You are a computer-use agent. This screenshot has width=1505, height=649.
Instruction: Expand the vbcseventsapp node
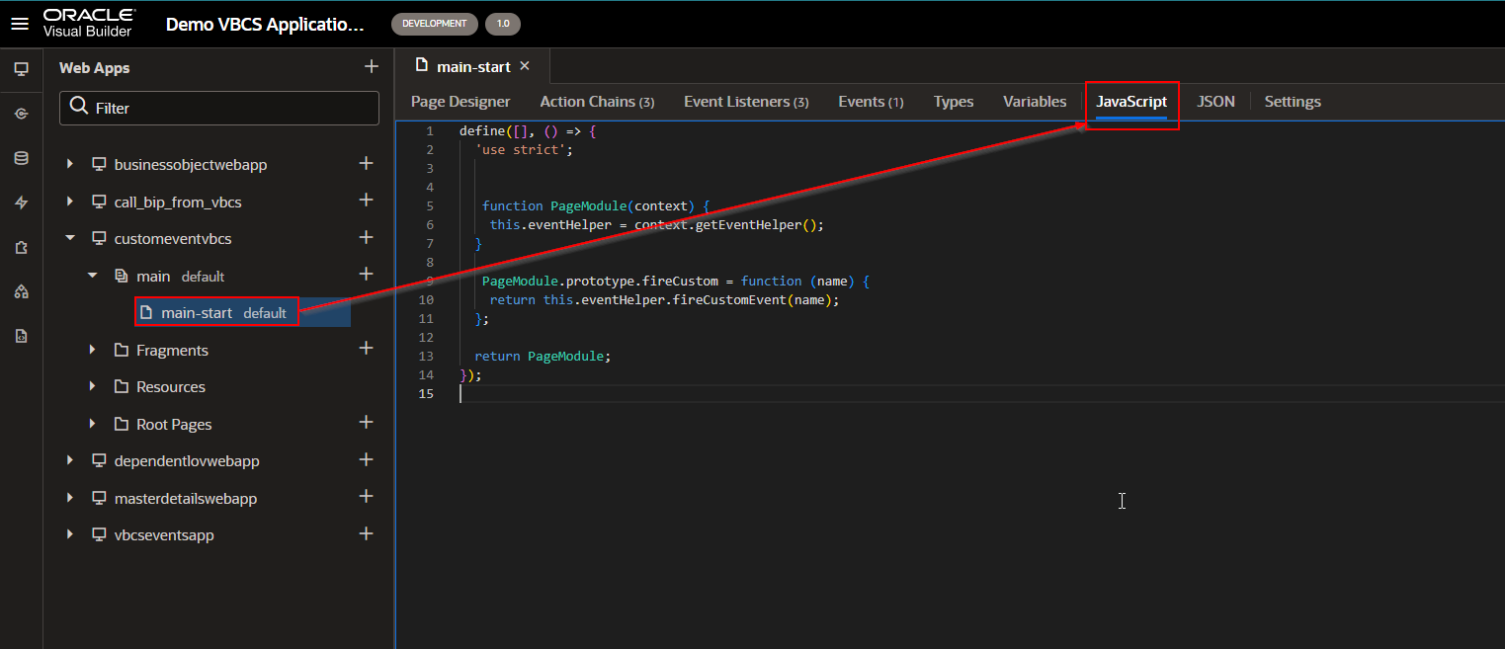70,534
